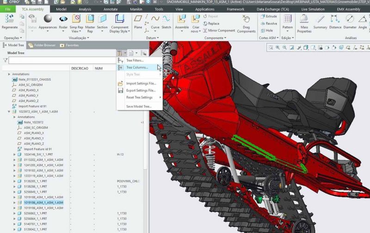Open the File menu
The height and width of the screenshot is (233, 370).
[x=8, y=9]
